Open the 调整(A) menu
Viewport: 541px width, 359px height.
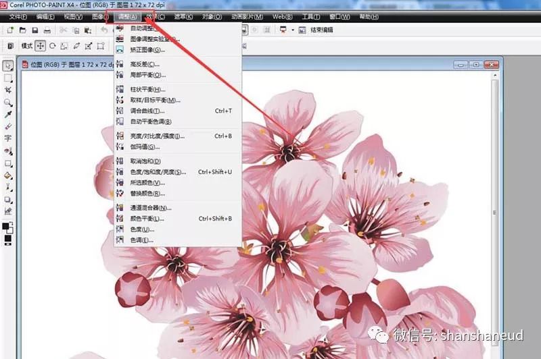point(128,16)
